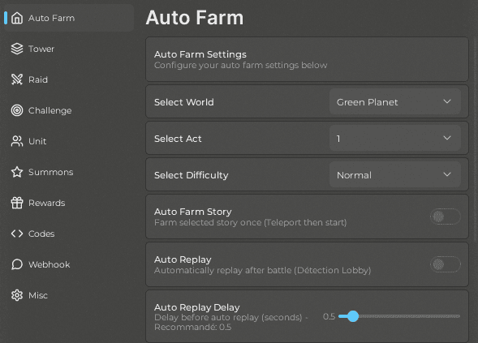Click the Webhook chat bubble icon

17,264
